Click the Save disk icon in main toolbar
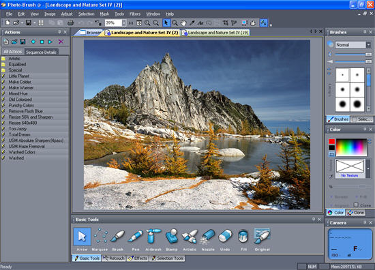 point(29,22)
